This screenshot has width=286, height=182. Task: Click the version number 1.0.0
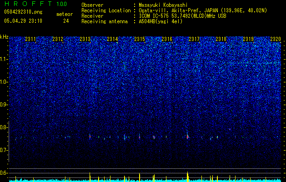61,4
